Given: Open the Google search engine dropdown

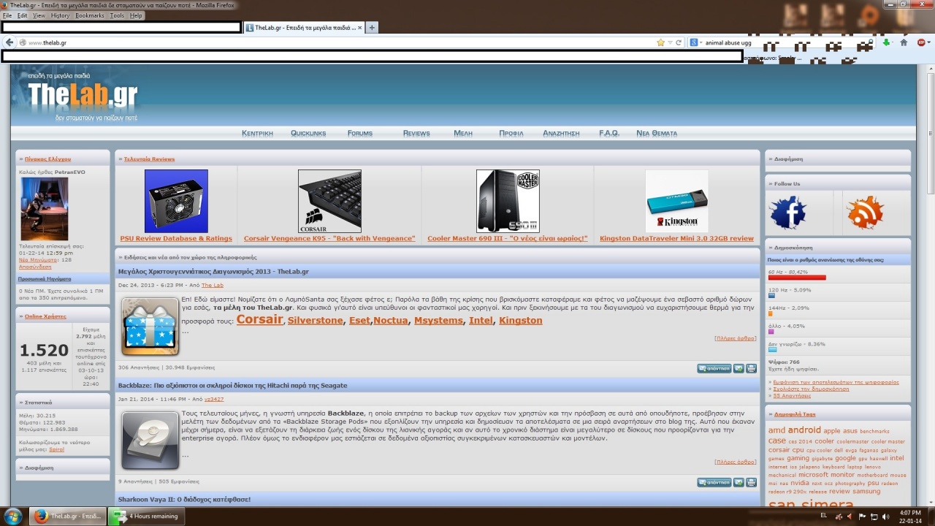Looking at the screenshot, I should (x=696, y=42).
